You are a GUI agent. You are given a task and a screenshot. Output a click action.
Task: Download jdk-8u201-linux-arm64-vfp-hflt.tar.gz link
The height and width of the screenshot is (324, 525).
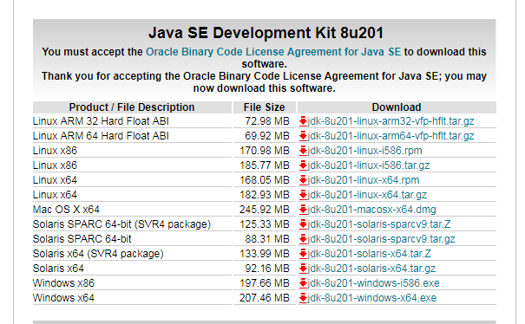pyautogui.click(x=390, y=136)
